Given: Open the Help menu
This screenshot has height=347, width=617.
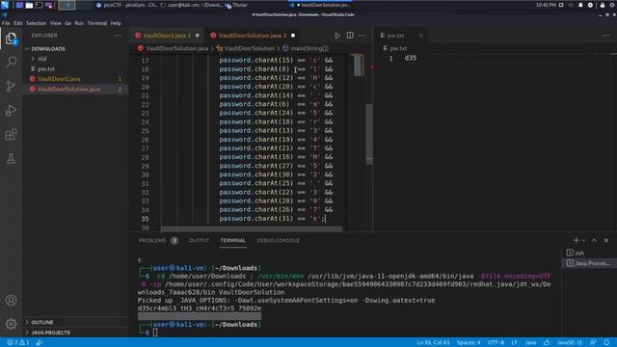Looking at the screenshot, I should click(116, 23).
